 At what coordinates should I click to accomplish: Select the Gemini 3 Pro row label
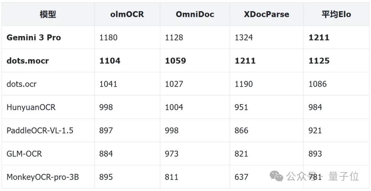pos(34,37)
